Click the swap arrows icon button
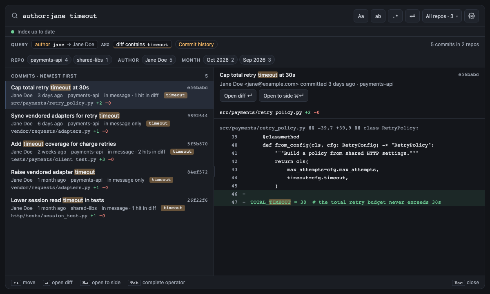The height and width of the screenshot is (294, 490). click(x=412, y=16)
